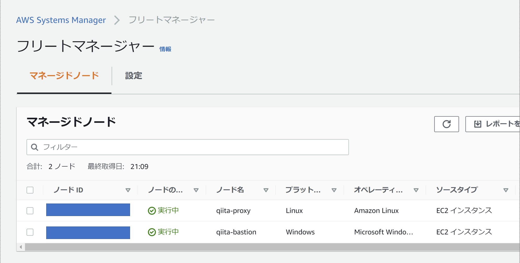Viewport: 520px width, 263px height.
Task: Open the ノード ID column sort dropdown
Action: (x=128, y=190)
